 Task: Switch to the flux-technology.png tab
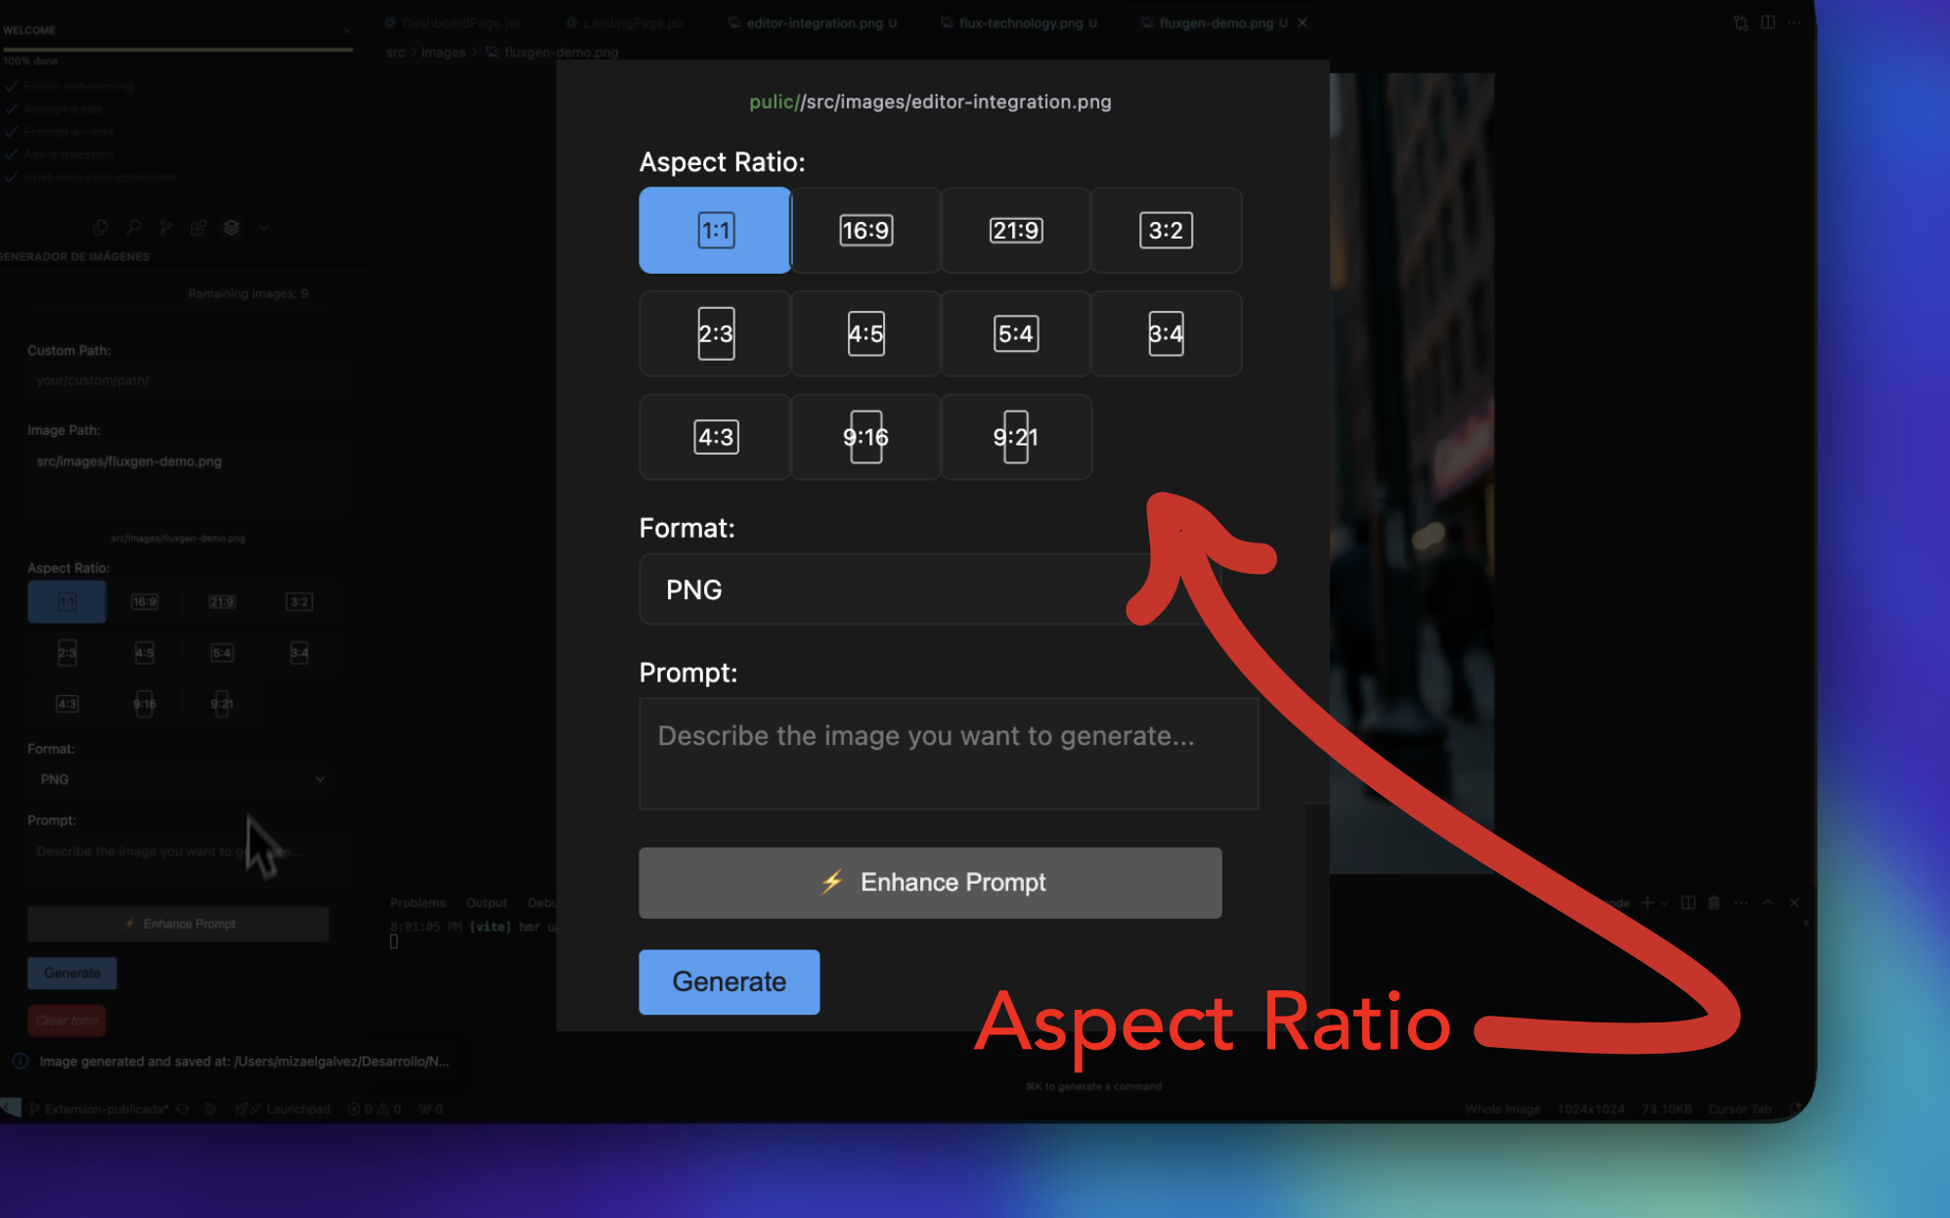click(x=1019, y=22)
